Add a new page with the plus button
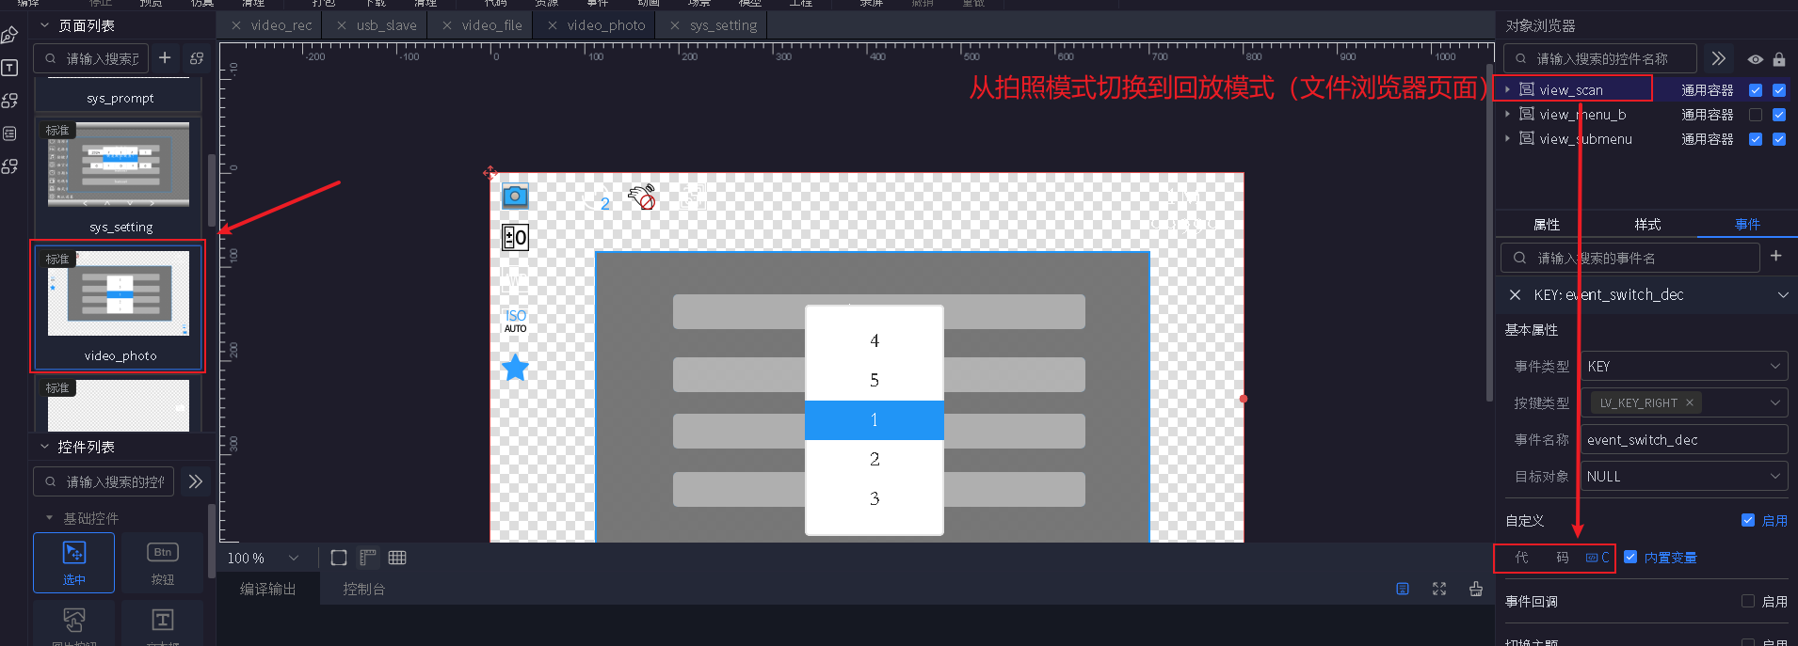This screenshot has height=646, width=1798. [x=165, y=58]
